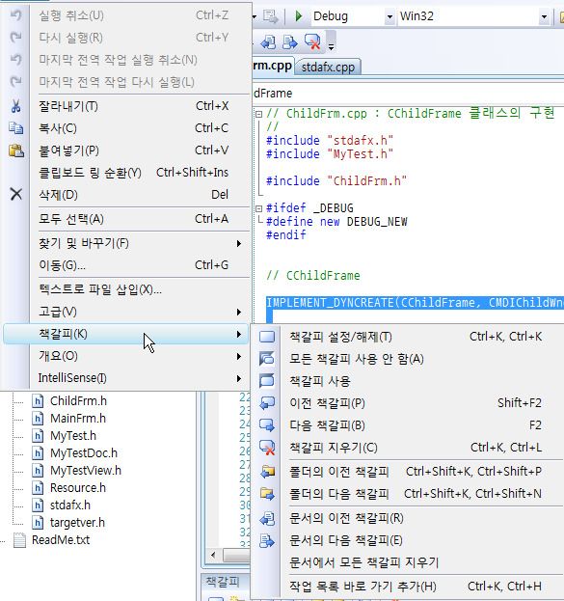Viewport: 564px width, 601px height.
Task: Select 다음 책갈피(B) submenu item
Action: click(408, 425)
